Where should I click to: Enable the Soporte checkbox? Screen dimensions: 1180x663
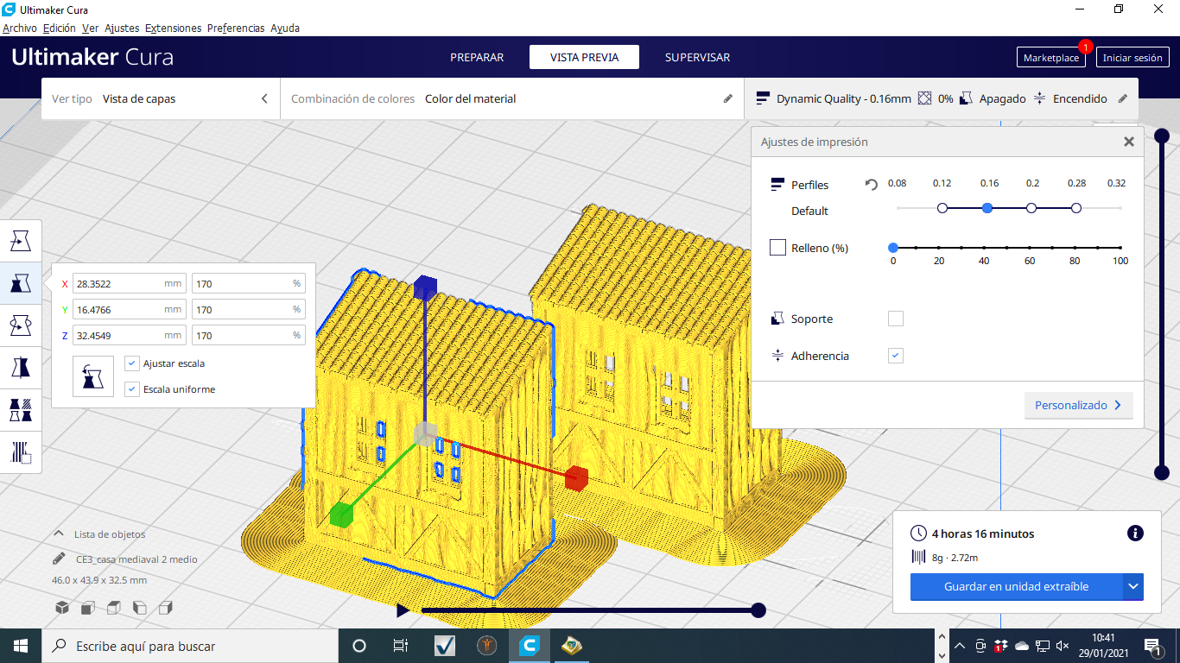pos(896,319)
